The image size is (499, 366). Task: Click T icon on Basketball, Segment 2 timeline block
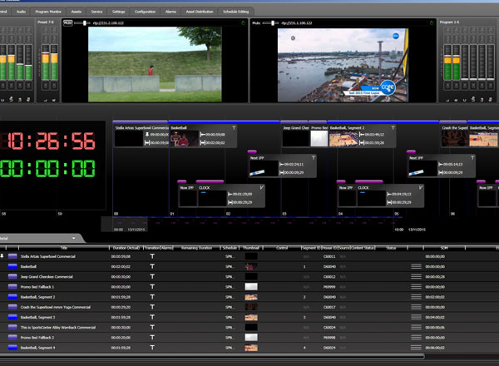point(393,128)
